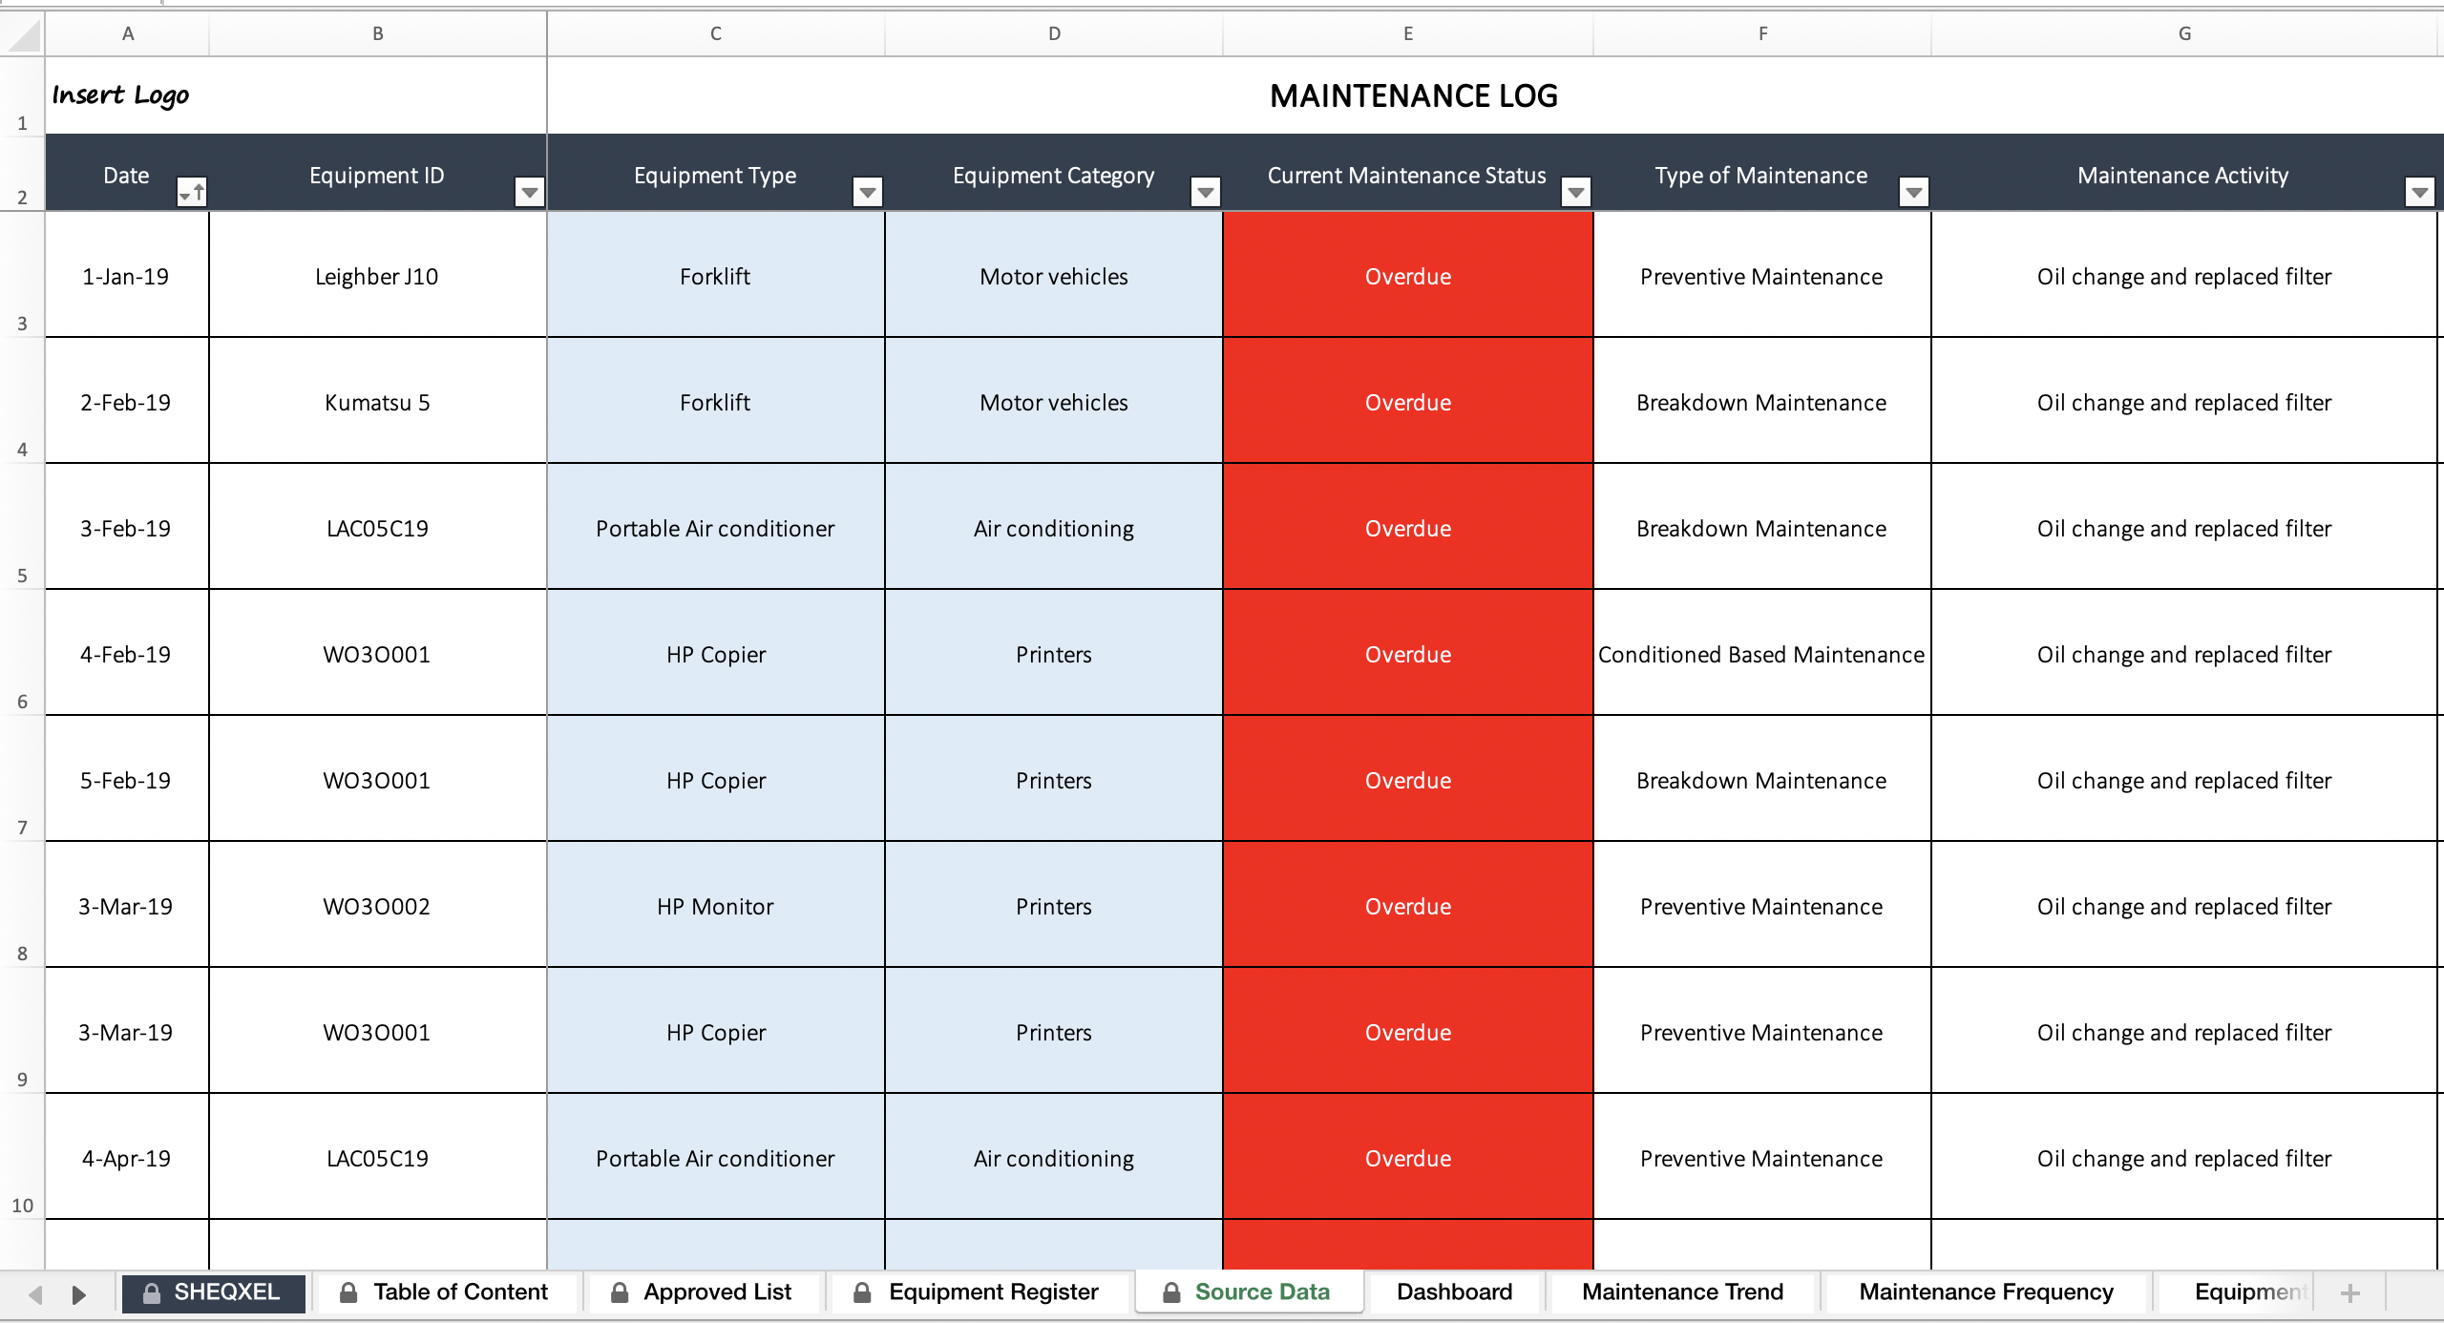
Task: Select Preventive Maintenance in 1-Jan-19 row
Action: [1762, 276]
